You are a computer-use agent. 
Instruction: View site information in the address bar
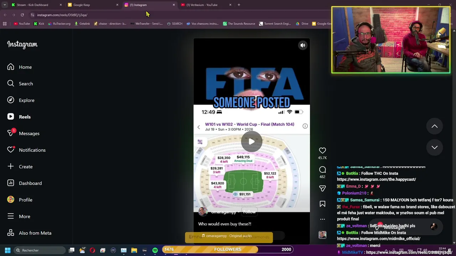pos(32,15)
